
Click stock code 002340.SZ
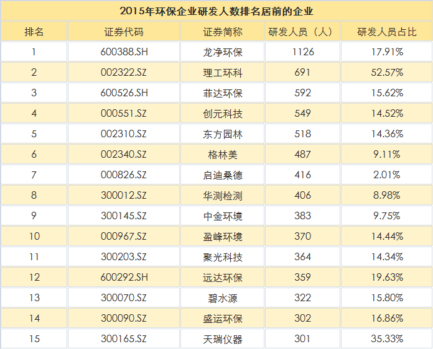pos(123,154)
